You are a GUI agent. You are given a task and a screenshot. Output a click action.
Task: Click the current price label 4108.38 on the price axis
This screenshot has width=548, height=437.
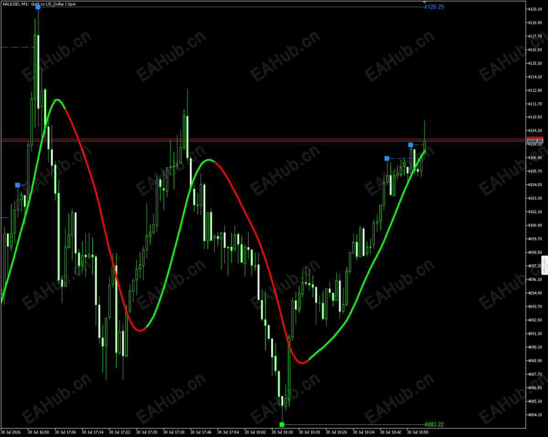click(x=535, y=142)
